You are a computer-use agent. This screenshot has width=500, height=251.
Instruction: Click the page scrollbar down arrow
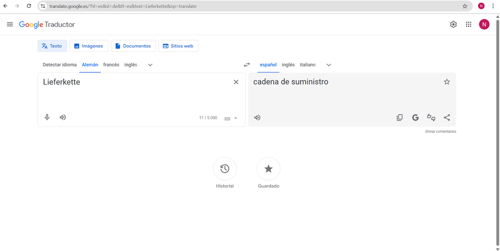click(x=498, y=249)
